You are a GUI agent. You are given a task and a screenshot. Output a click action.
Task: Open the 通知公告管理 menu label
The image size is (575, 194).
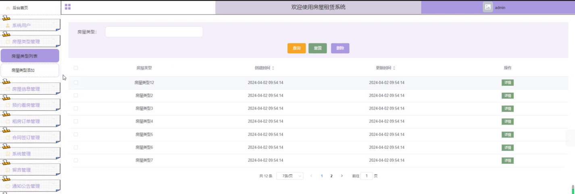[x=26, y=186]
